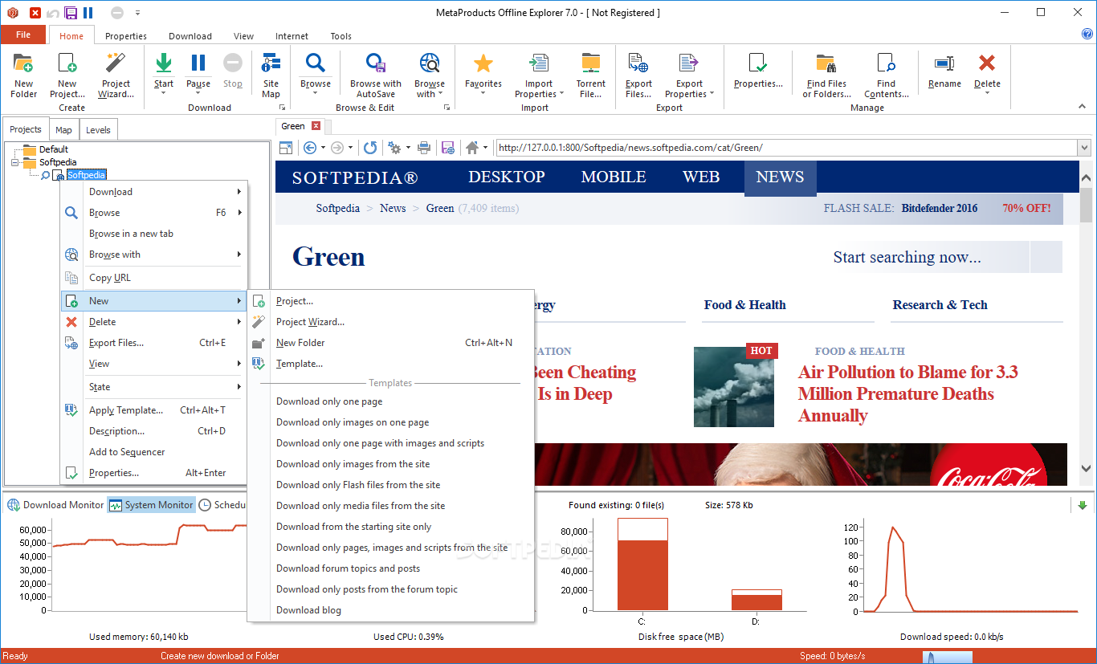
Task: Click the green Start download icon
Action: pos(164,63)
